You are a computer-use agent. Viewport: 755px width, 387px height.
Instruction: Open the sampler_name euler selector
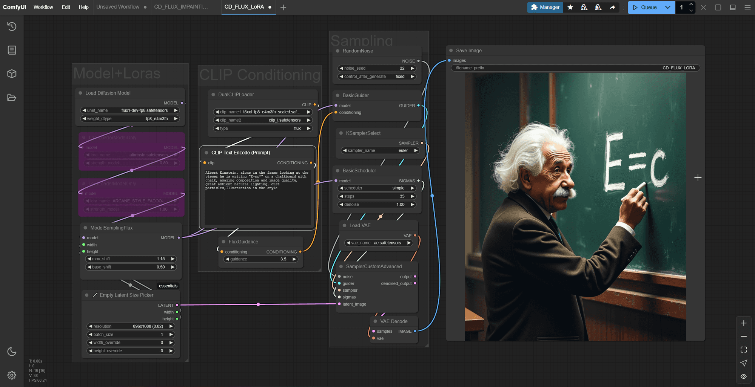point(380,150)
